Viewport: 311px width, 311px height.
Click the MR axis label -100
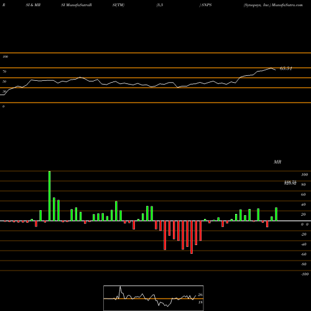point(304,274)
